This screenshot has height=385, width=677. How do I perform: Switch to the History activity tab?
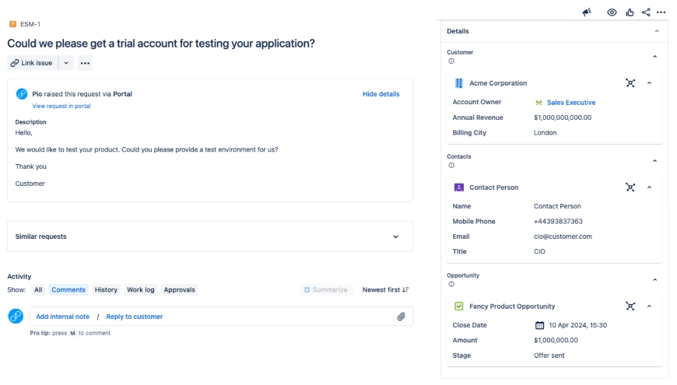pyautogui.click(x=106, y=289)
